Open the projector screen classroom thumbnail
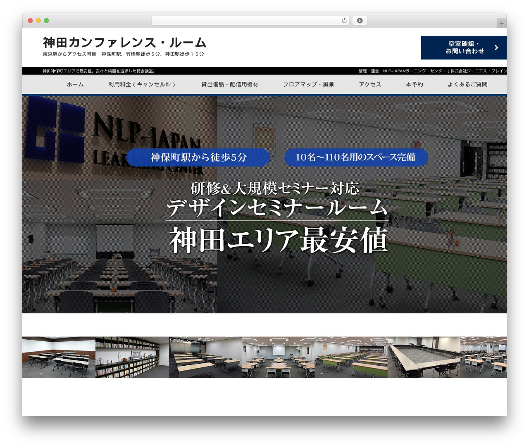The width and height of the screenshot is (529, 448). click(278, 357)
